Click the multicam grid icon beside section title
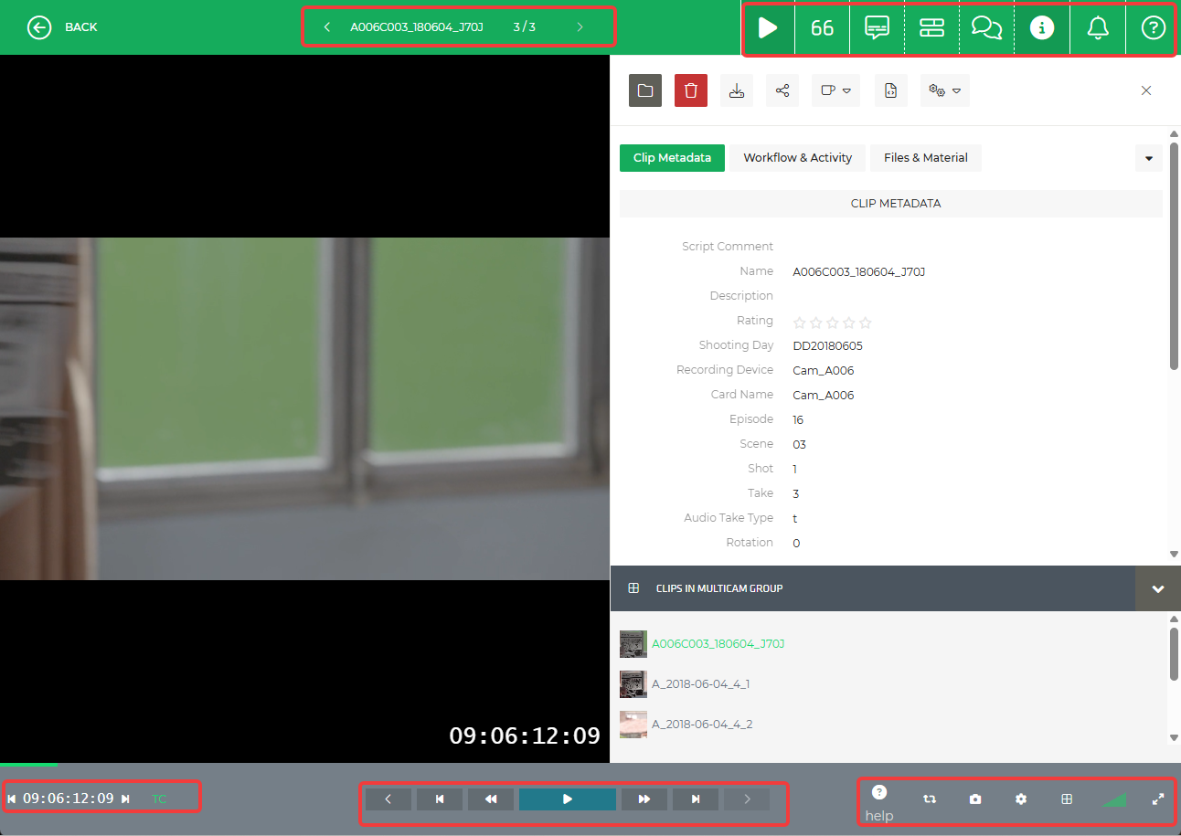The height and width of the screenshot is (836, 1181). pos(633,588)
